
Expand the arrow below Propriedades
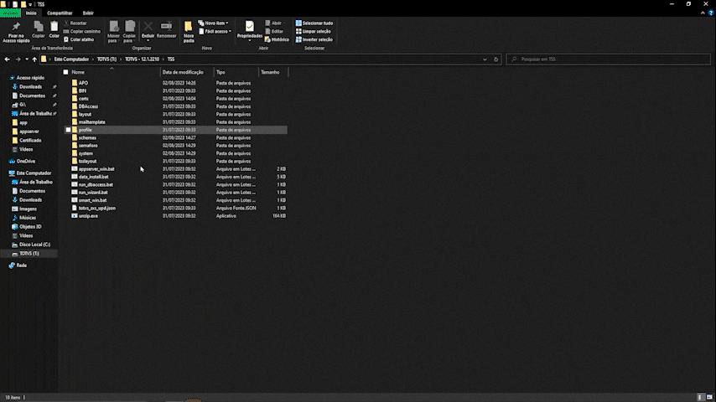tap(249, 40)
